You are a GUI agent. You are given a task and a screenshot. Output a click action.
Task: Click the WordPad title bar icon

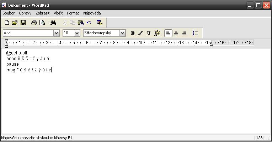click(x=4, y=5)
